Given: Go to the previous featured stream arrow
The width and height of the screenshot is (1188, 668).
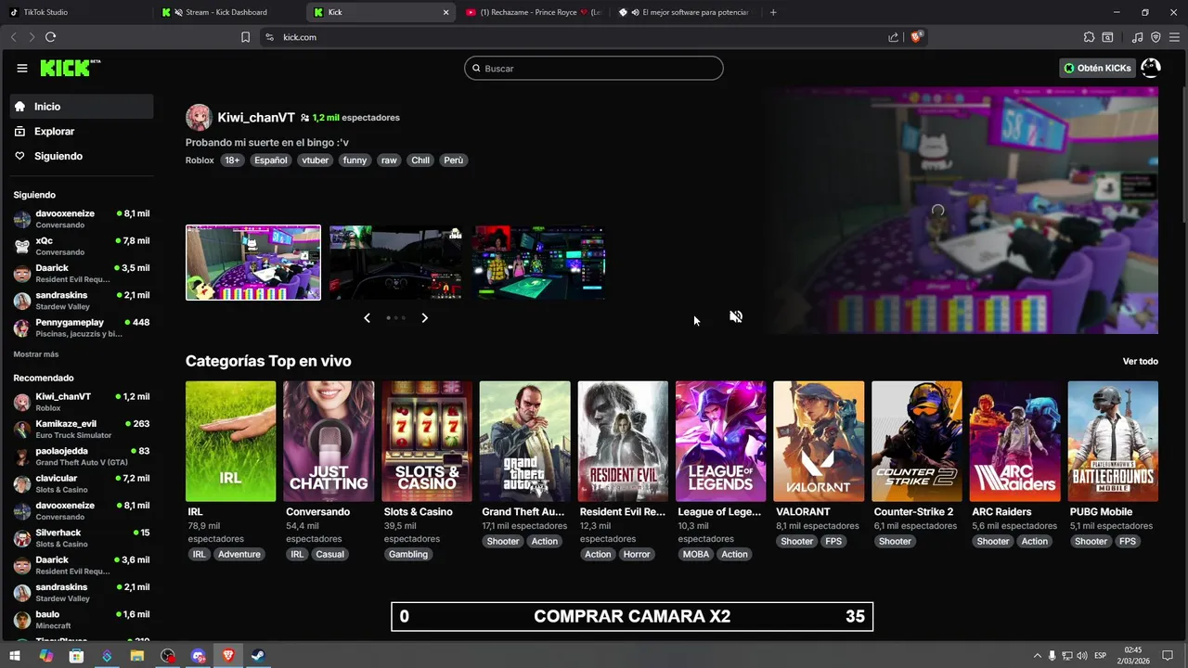Looking at the screenshot, I should tap(367, 318).
